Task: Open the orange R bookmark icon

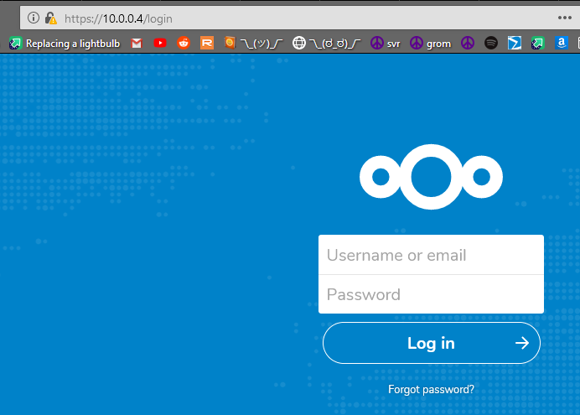Action: [207, 44]
